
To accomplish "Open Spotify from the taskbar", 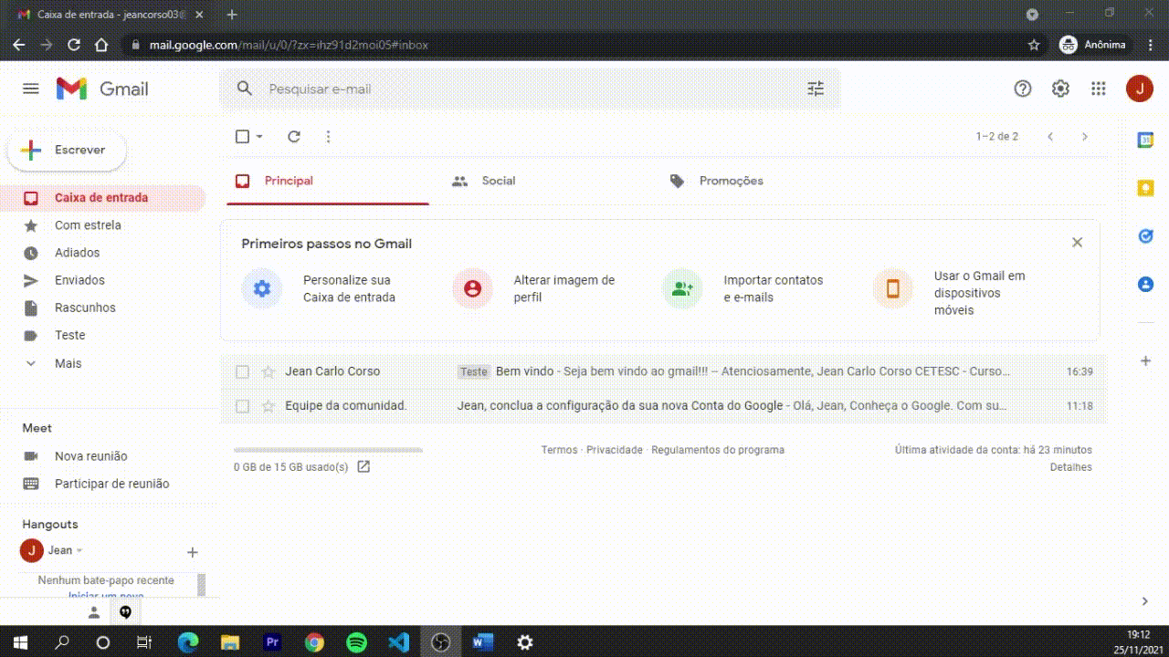I will click(x=357, y=642).
